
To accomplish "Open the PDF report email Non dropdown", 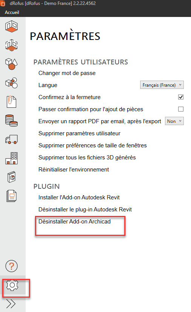I will pos(174,121).
